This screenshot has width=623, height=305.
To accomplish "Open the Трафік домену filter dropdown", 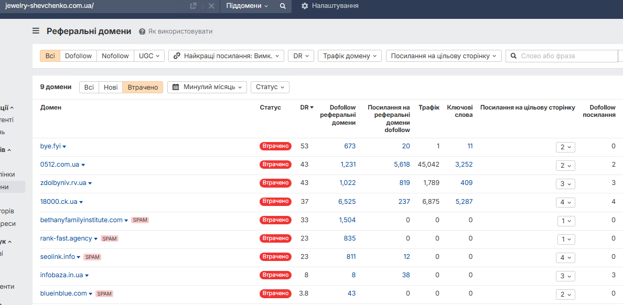I will pos(349,56).
